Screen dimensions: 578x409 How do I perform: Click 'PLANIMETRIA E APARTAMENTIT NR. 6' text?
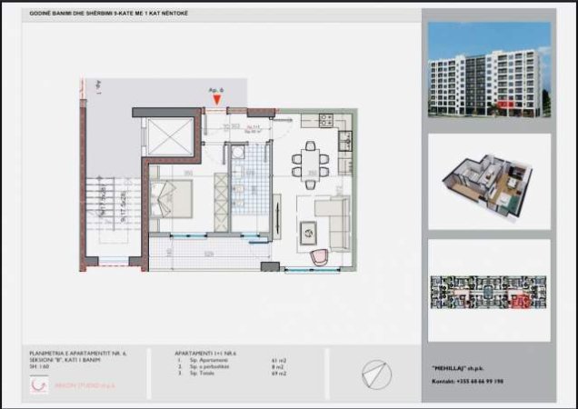tap(78, 354)
